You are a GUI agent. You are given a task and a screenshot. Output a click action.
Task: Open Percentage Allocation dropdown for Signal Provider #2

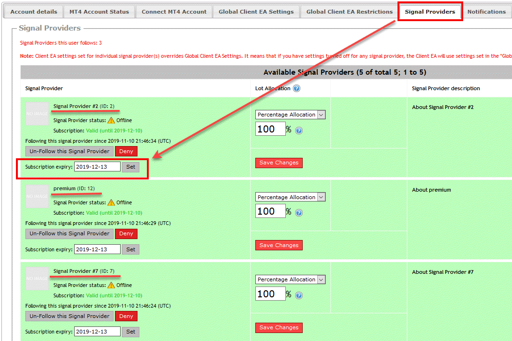click(290, 114)
